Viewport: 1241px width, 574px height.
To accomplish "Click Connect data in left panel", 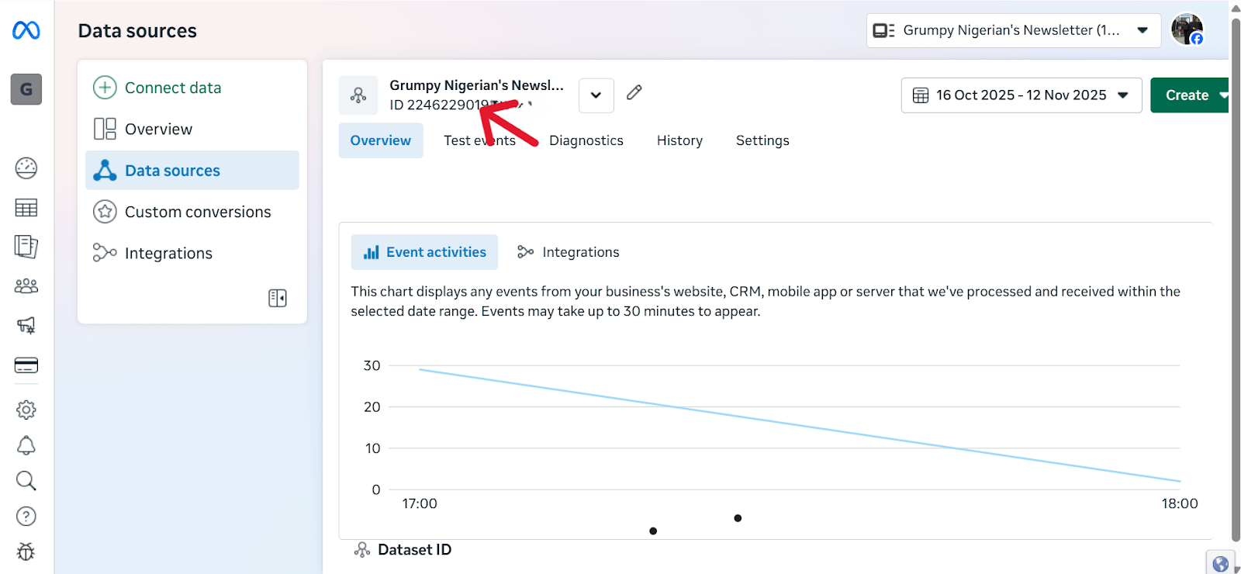I will (x=192, y=88).
